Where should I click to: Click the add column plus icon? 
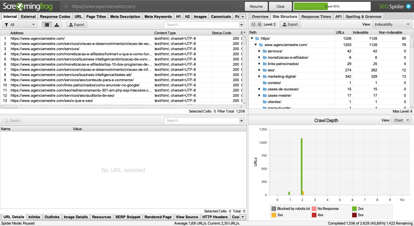[244, 33]
